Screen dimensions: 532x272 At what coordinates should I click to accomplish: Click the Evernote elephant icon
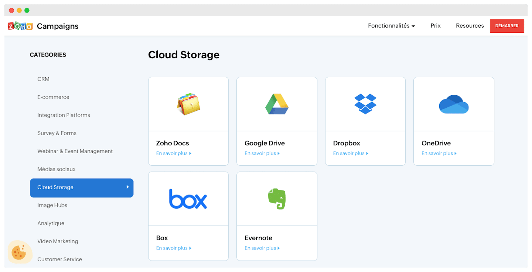tap(277, 199)
